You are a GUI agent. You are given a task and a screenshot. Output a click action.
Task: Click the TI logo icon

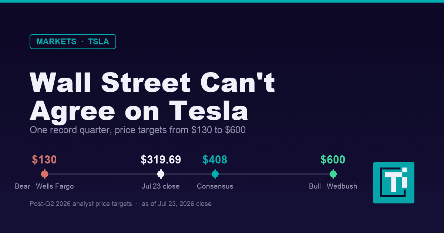pyautogui.click(x=394, y=183)
